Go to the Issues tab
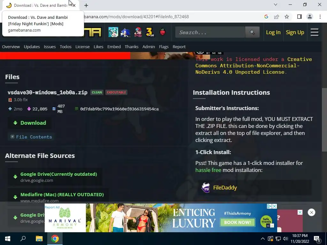Image resolution: width=327 pixels, height=245 pixels. 49,47
